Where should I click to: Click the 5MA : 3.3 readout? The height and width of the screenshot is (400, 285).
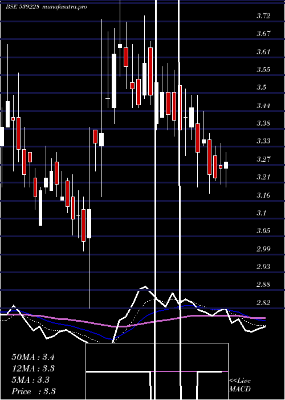[x=31, y=380]
